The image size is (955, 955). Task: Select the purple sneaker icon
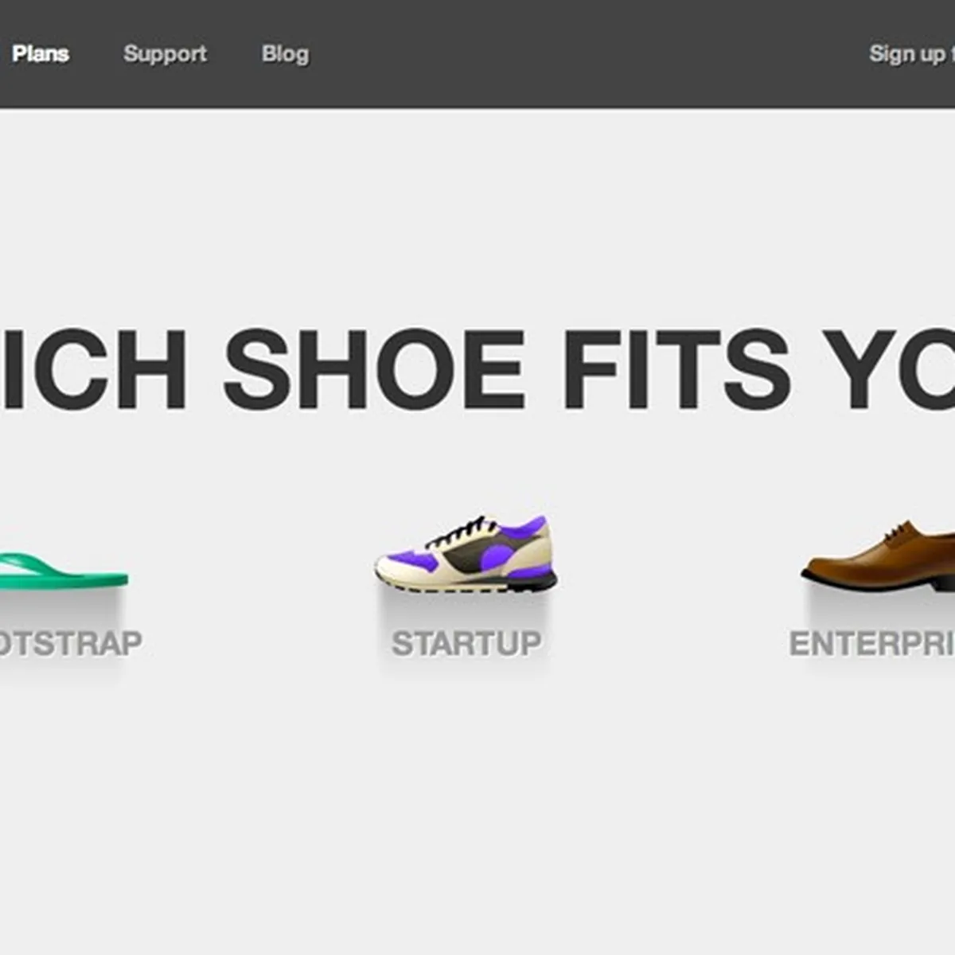point(466,555)
